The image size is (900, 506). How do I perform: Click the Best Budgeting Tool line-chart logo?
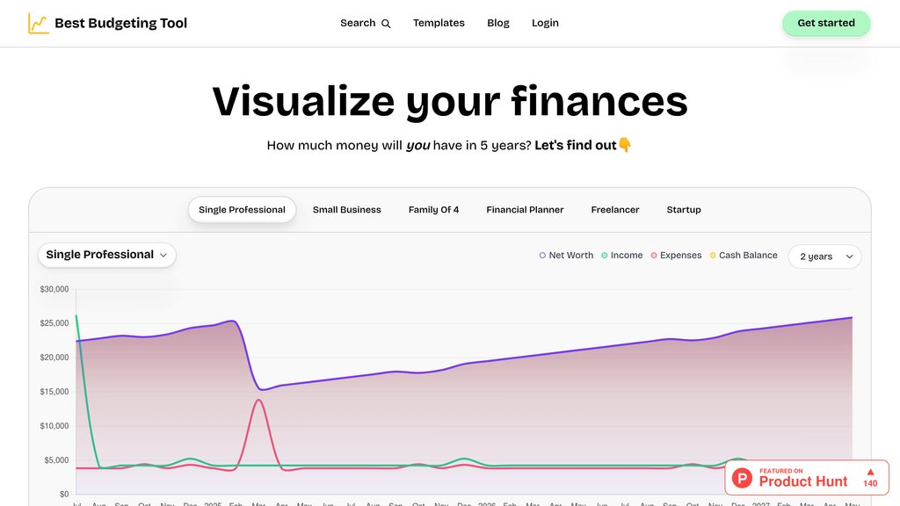point(37,23)
